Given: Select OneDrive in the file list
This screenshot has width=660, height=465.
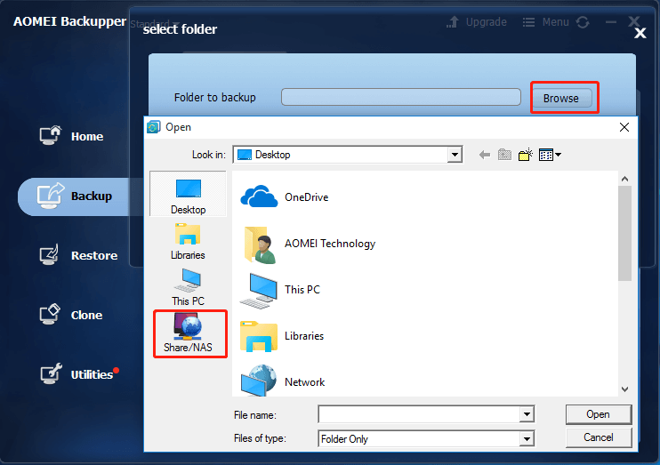Looking at the screenshot, I should (285, 197).
